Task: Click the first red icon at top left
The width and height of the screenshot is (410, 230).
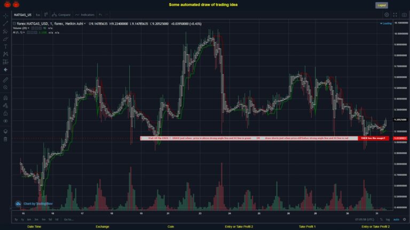Action: tap(7, 4)
